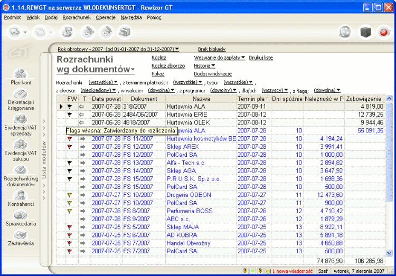Open the Zestawienia module

pos(21,237)
